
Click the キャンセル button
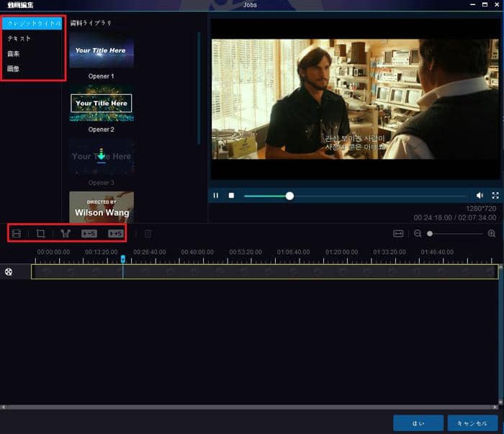[472, 423]
